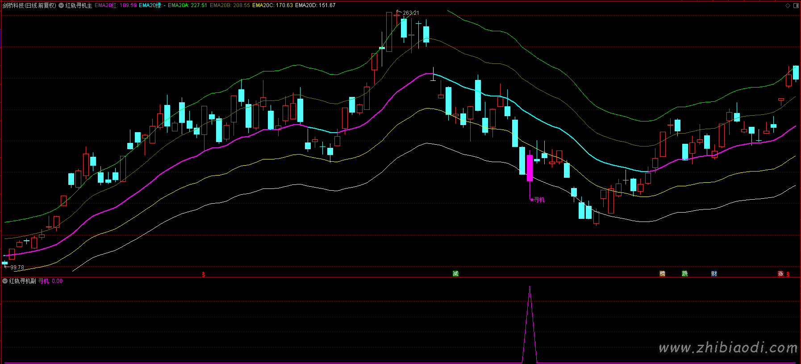
Task: Click the EMA20D: 151.67 value label
Action: (315, 5)
